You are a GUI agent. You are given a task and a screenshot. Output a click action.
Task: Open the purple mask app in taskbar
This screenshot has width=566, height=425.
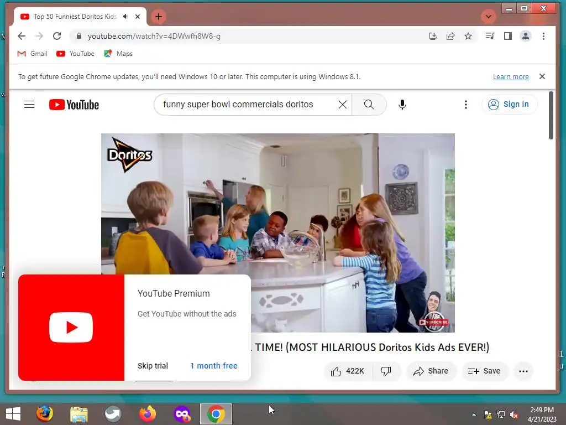click(x=181, y=414)
